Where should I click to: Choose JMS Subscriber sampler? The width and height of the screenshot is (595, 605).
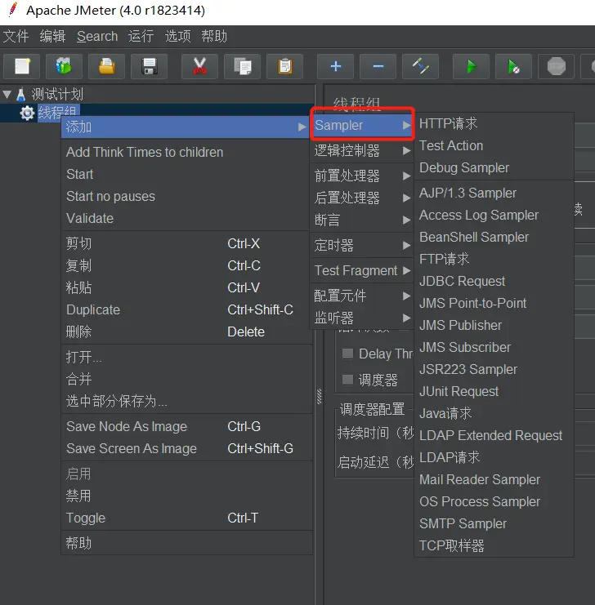pos(494,347)
